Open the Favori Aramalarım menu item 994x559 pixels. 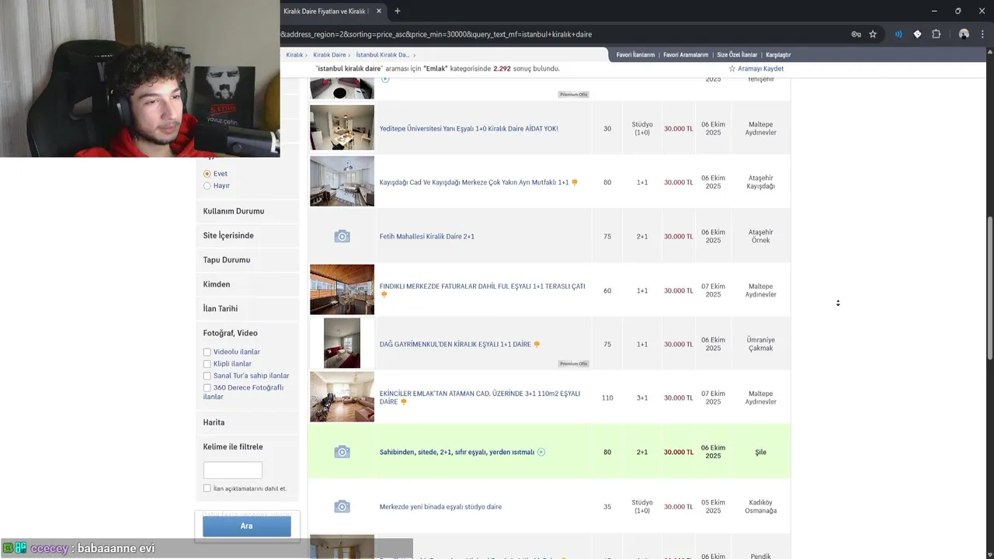685,55
